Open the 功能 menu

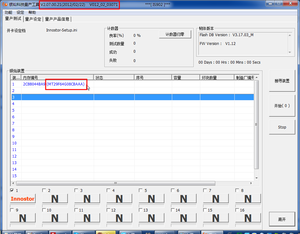click(8, 12)
